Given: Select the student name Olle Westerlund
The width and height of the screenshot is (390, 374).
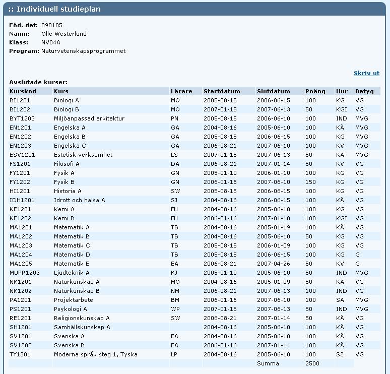Looking at the screenshot, I should 64,34.
